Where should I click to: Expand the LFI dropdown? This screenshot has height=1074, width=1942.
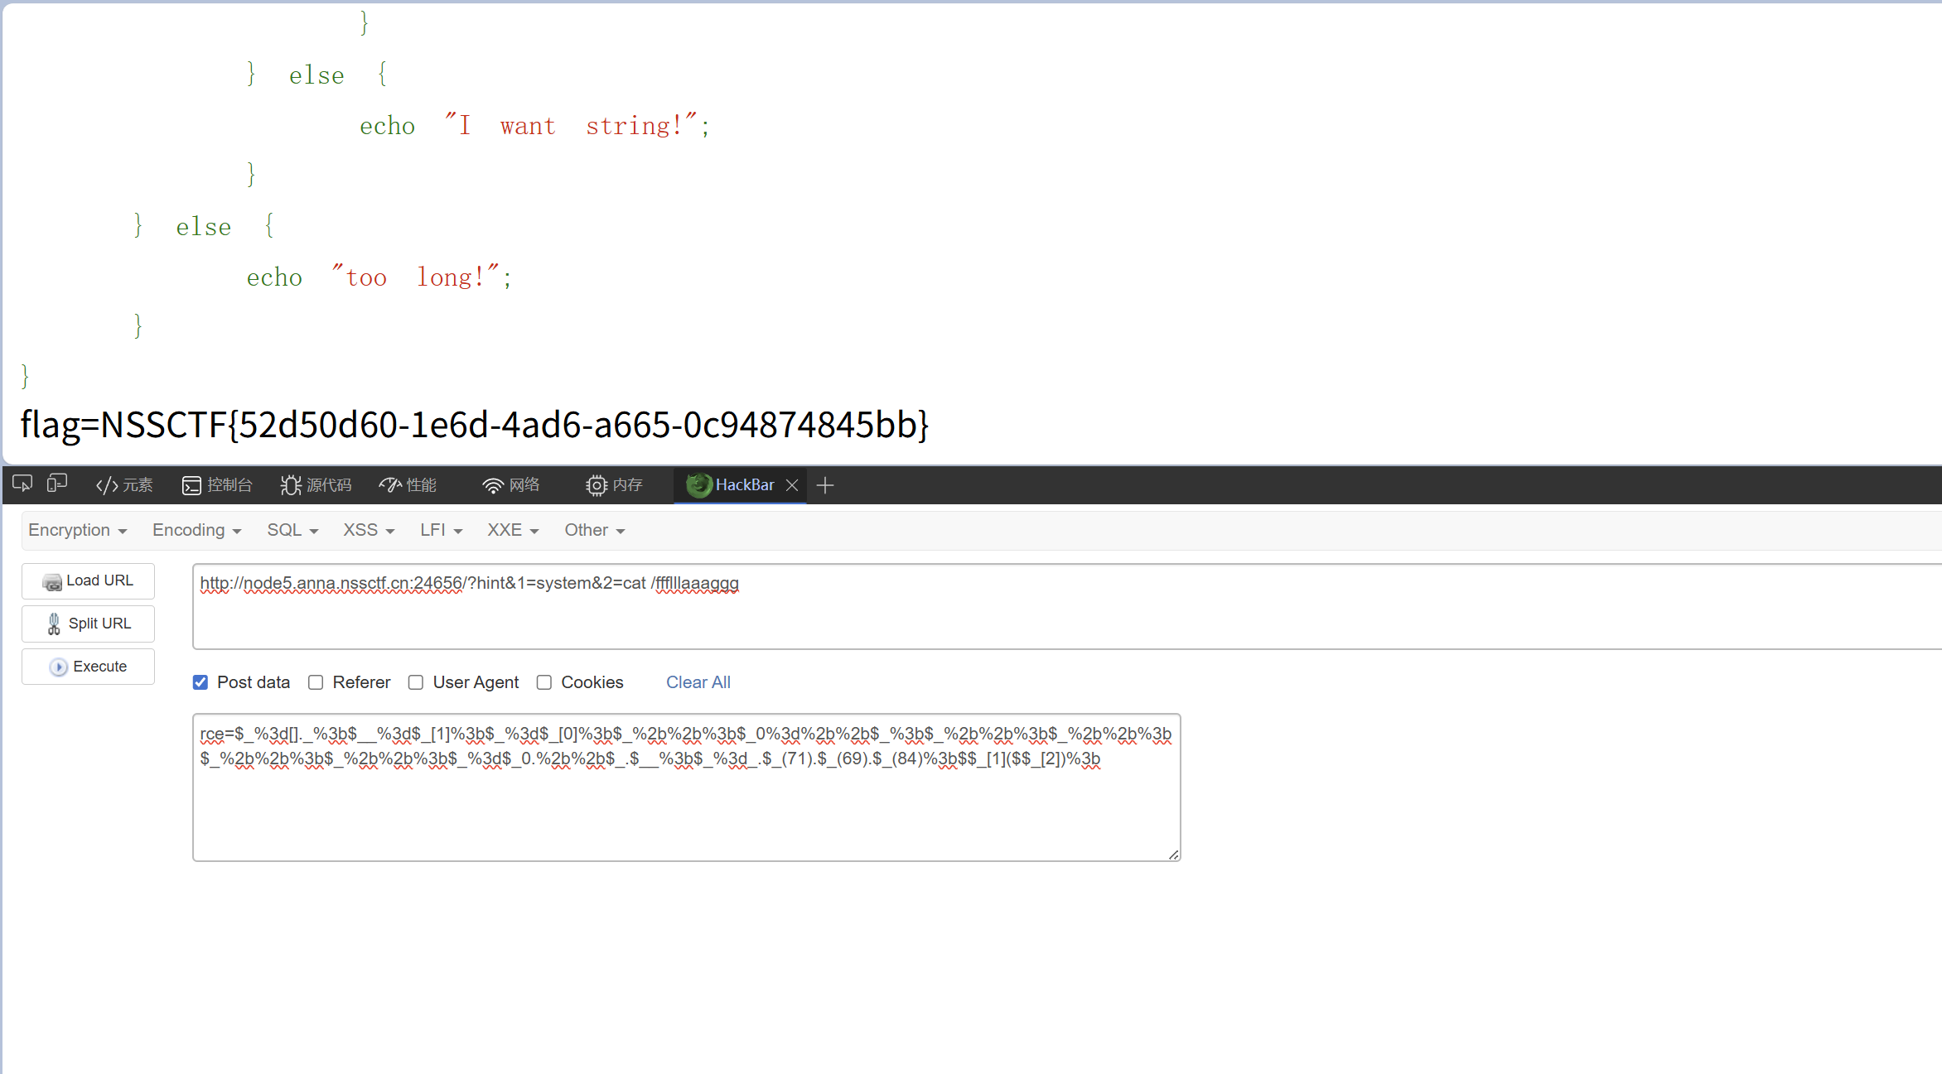tap(442, 530)
